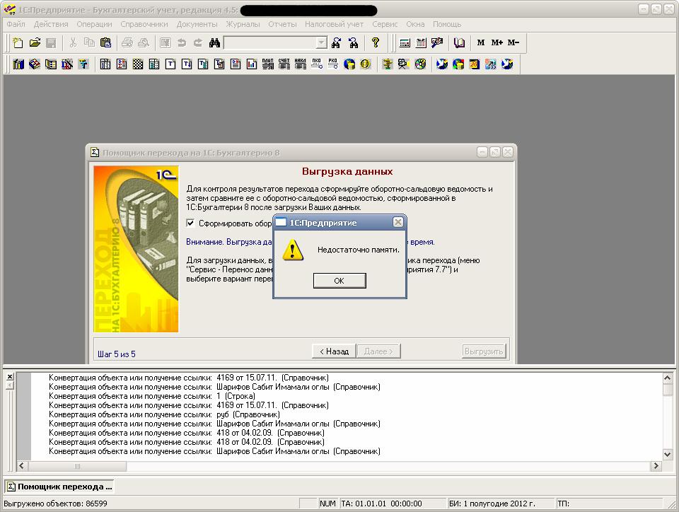
Task: Click the Далее button in the wizard
Action: pos(378,351)
